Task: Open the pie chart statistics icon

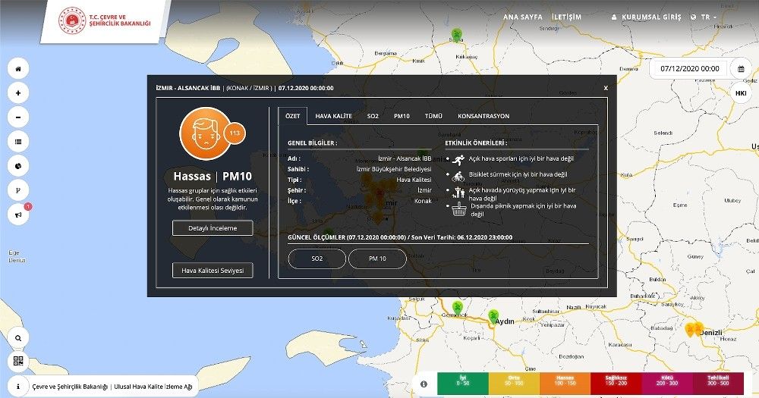Action: point(17,165)
